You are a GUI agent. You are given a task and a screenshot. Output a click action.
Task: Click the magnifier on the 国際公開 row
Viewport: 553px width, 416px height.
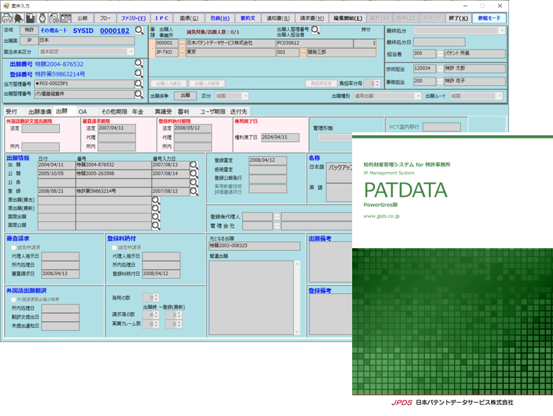pos(156,226)
